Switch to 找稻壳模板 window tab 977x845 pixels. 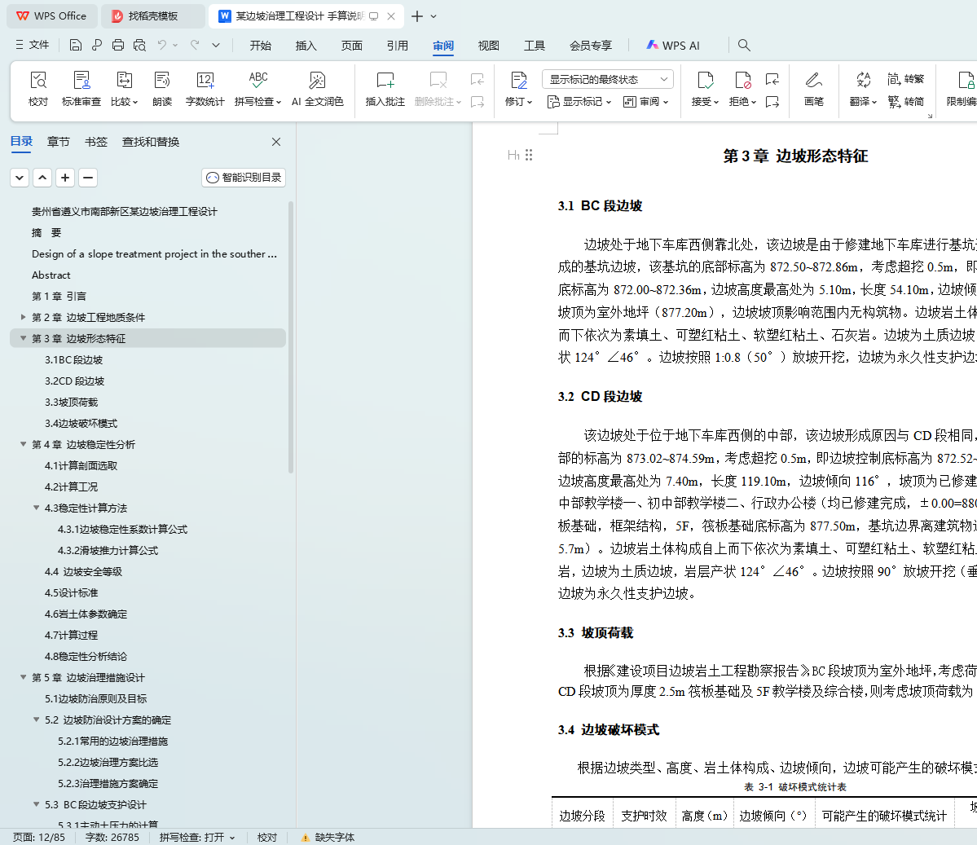(x=152, y=16)
